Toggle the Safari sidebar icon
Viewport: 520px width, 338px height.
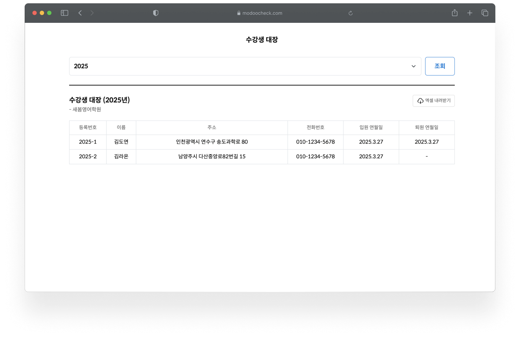[64, 13]
